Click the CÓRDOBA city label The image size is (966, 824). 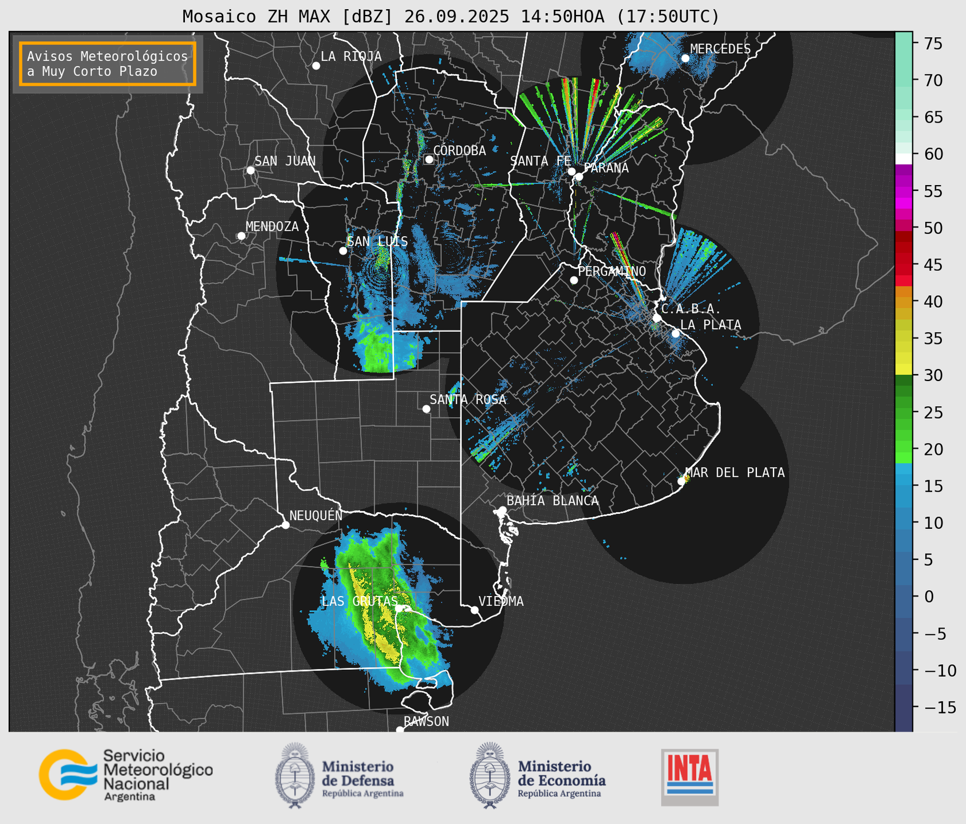459,150
